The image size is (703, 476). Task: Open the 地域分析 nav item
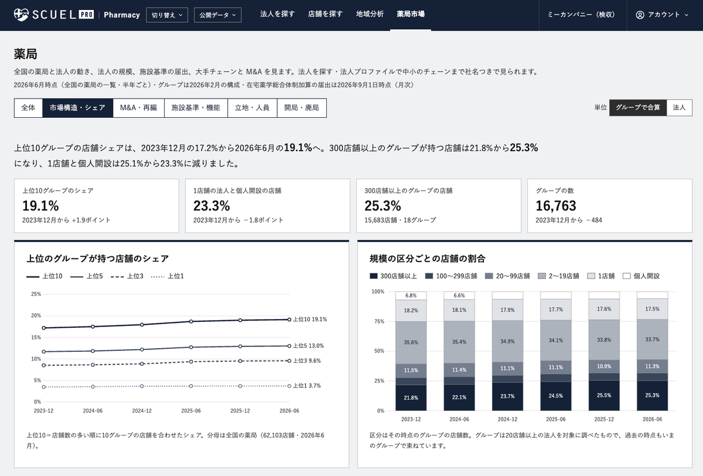[x=370, y=14]
